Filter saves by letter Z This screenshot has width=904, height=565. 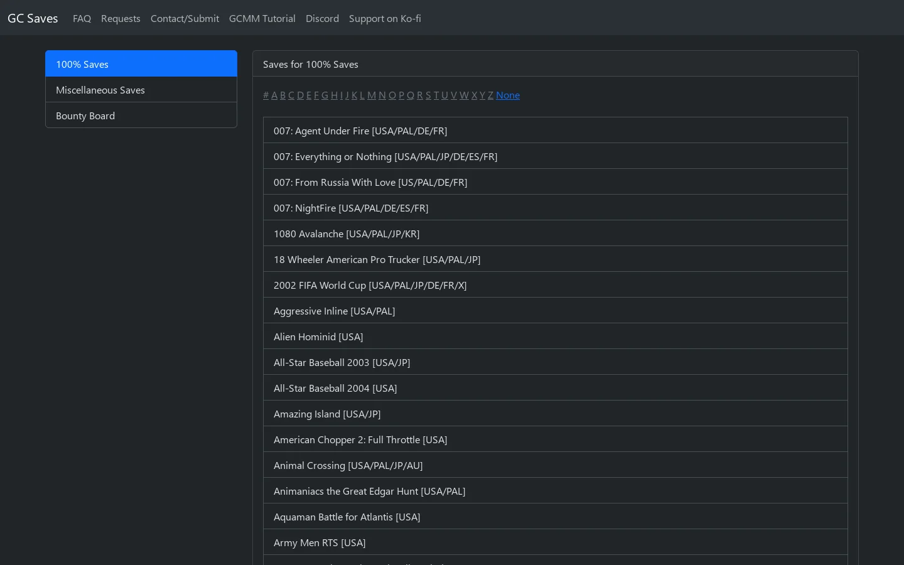(x=490, y=95)
